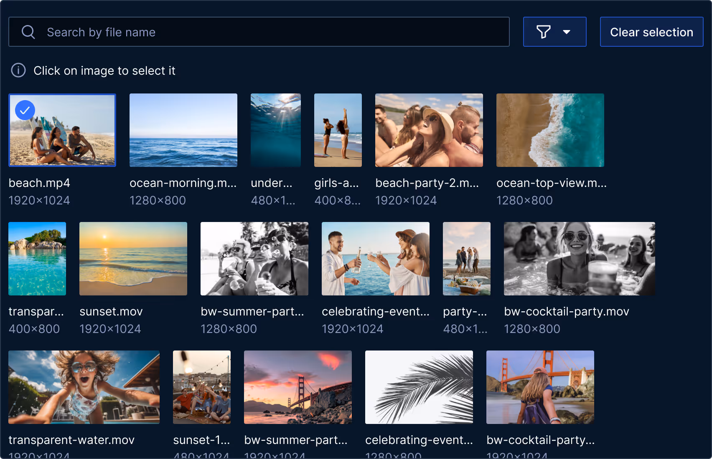712x459 pixels.
Task: Click the blue checkmark badge on beach.mp4
Action: coord(24,110)
